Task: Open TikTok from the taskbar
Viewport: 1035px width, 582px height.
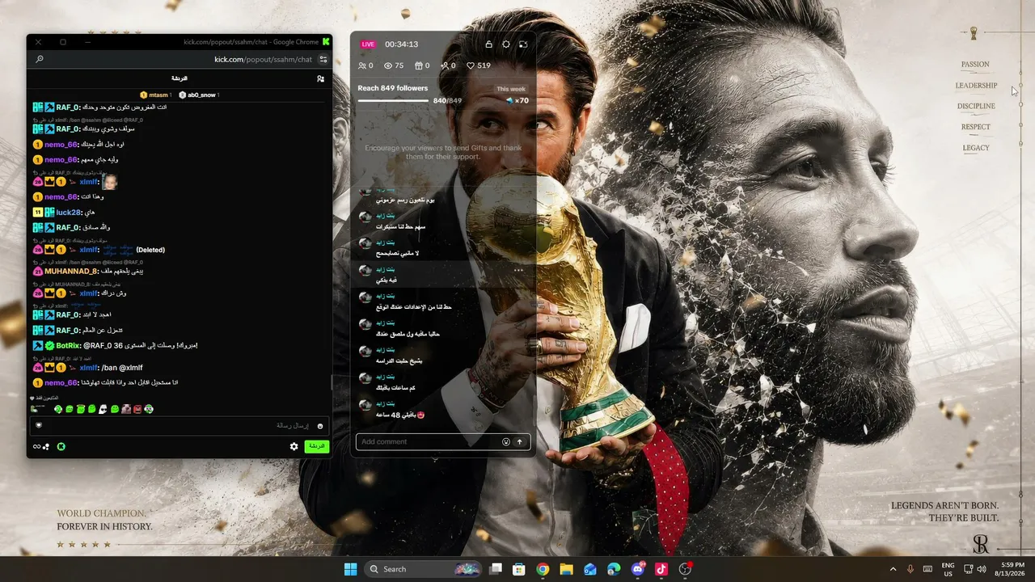Action: 661,569
